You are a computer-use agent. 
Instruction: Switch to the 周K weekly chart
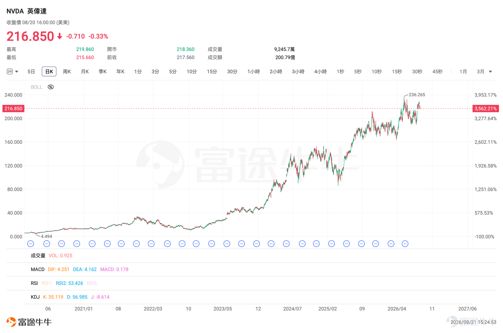(67, 71)
